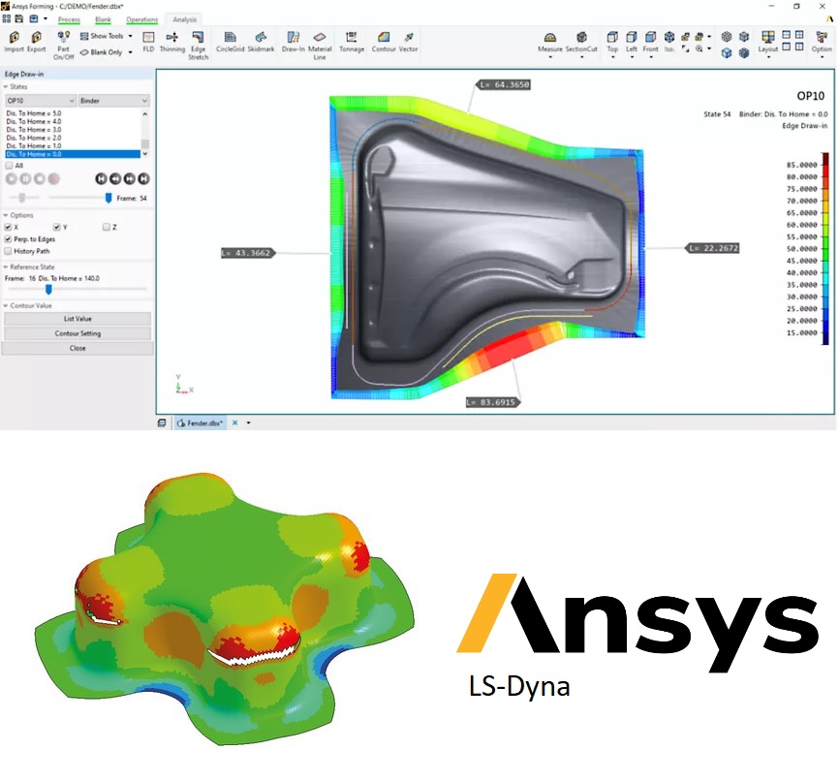Screen dimensions: 839x781
Task: Open the FLD analysis tool
Action: click(148, 42)
